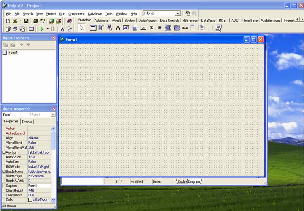Open the Diagram tab in code editor
The image size is (304, 211).
click(194, 181)
